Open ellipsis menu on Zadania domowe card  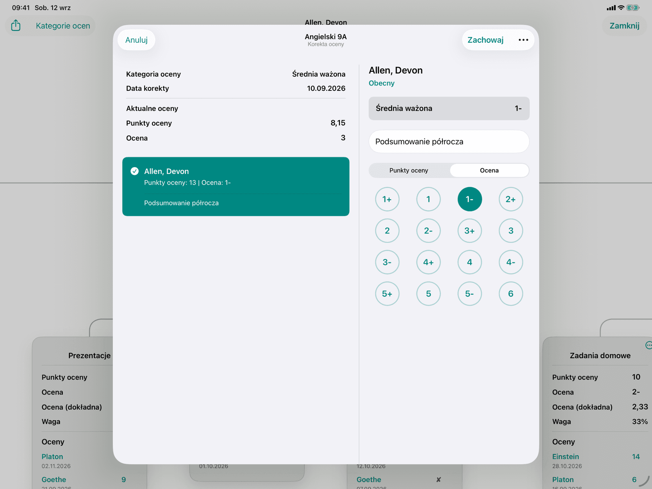coord(649,346)
